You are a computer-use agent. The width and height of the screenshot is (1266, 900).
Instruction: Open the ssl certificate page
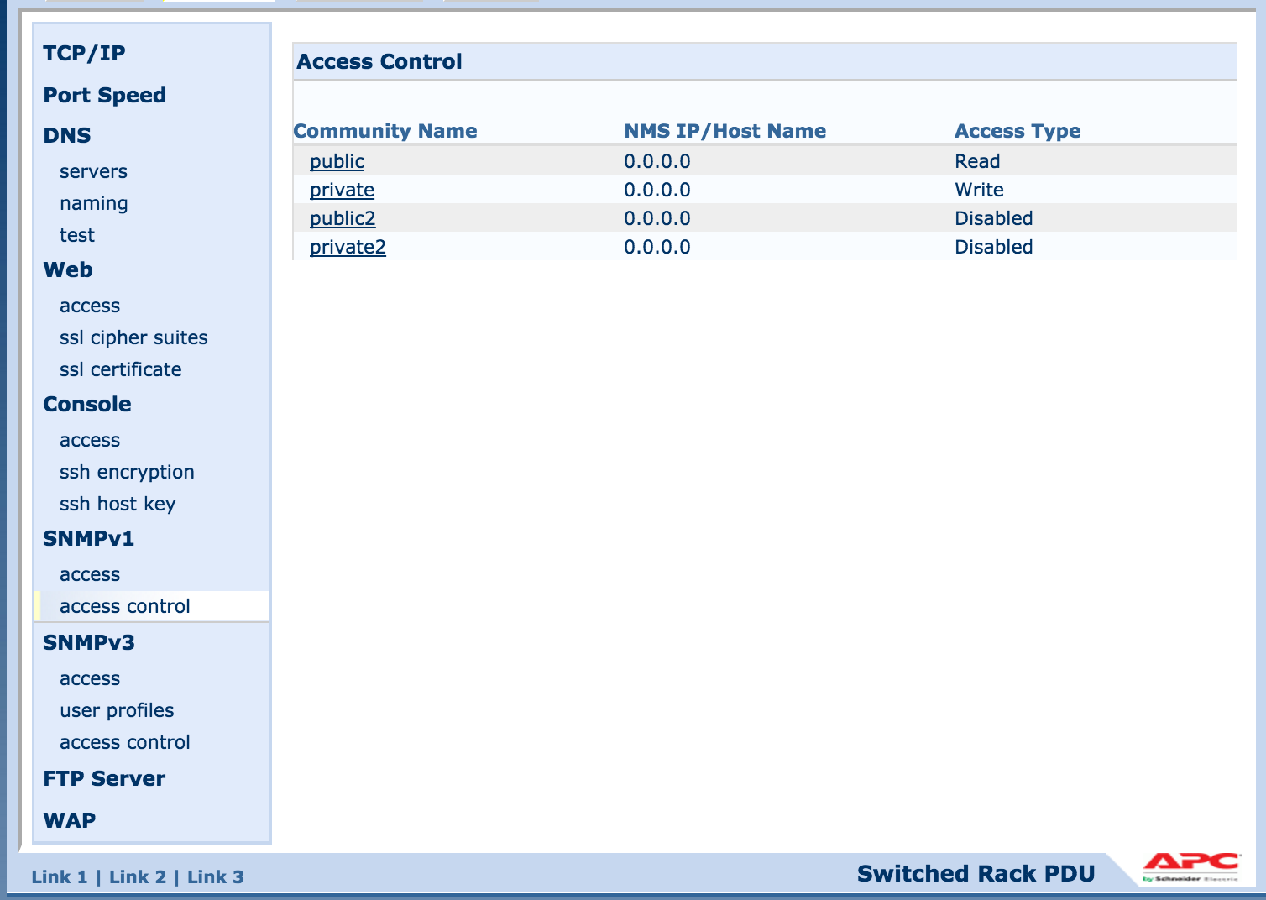(x=121, y=369)
